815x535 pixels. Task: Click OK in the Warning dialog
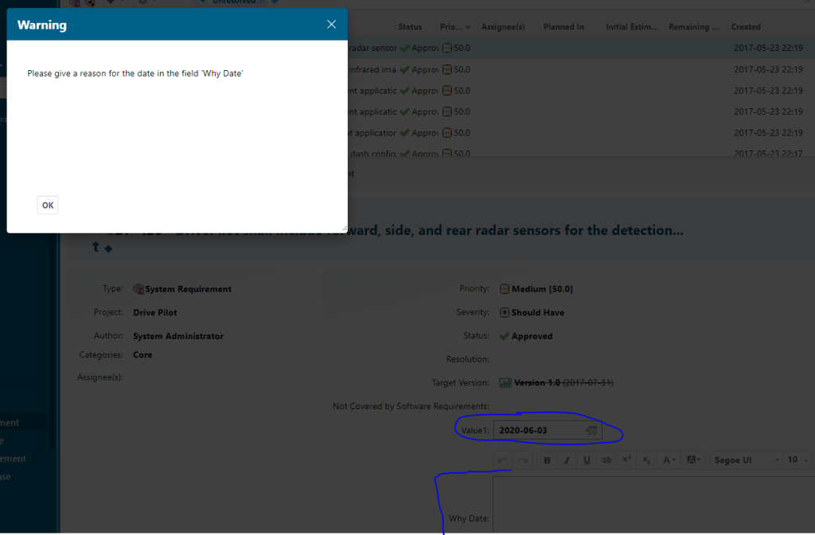point(48,205)
